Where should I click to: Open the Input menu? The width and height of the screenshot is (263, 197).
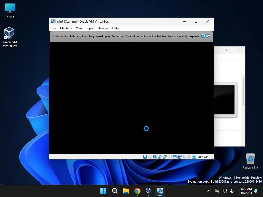point(90,28)
